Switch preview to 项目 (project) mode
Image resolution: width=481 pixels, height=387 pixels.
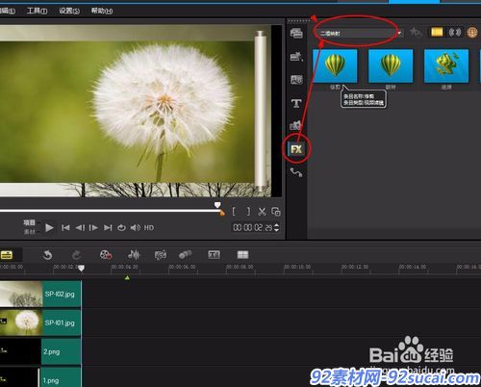(29, 222)
